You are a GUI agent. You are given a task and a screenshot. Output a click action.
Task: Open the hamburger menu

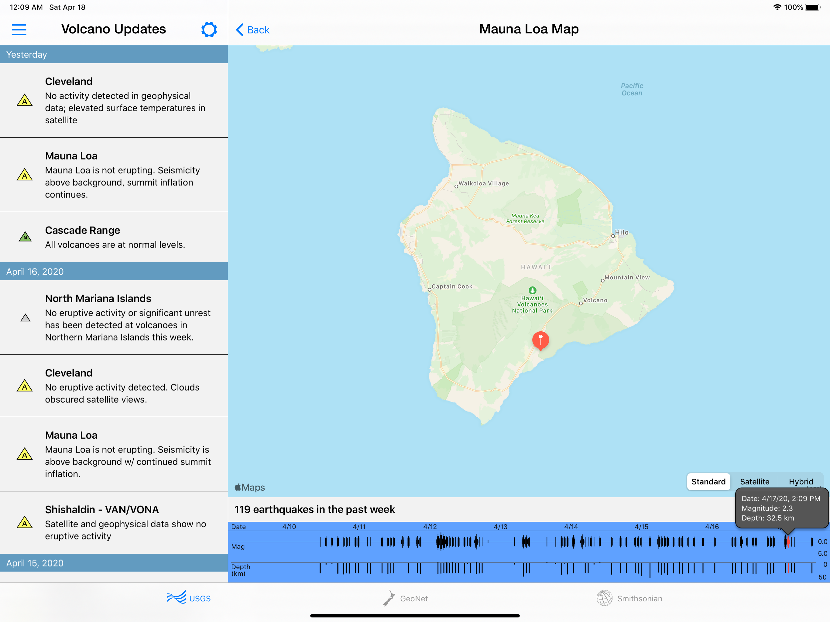click(19, 30)
